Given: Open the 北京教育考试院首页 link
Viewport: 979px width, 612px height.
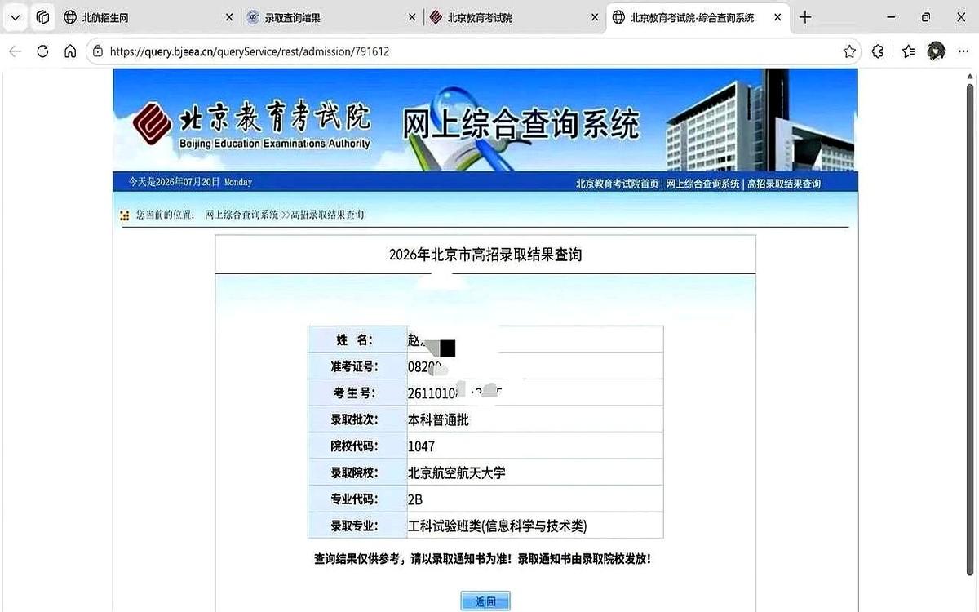Looking at the screenshot, I should (617, 184).
